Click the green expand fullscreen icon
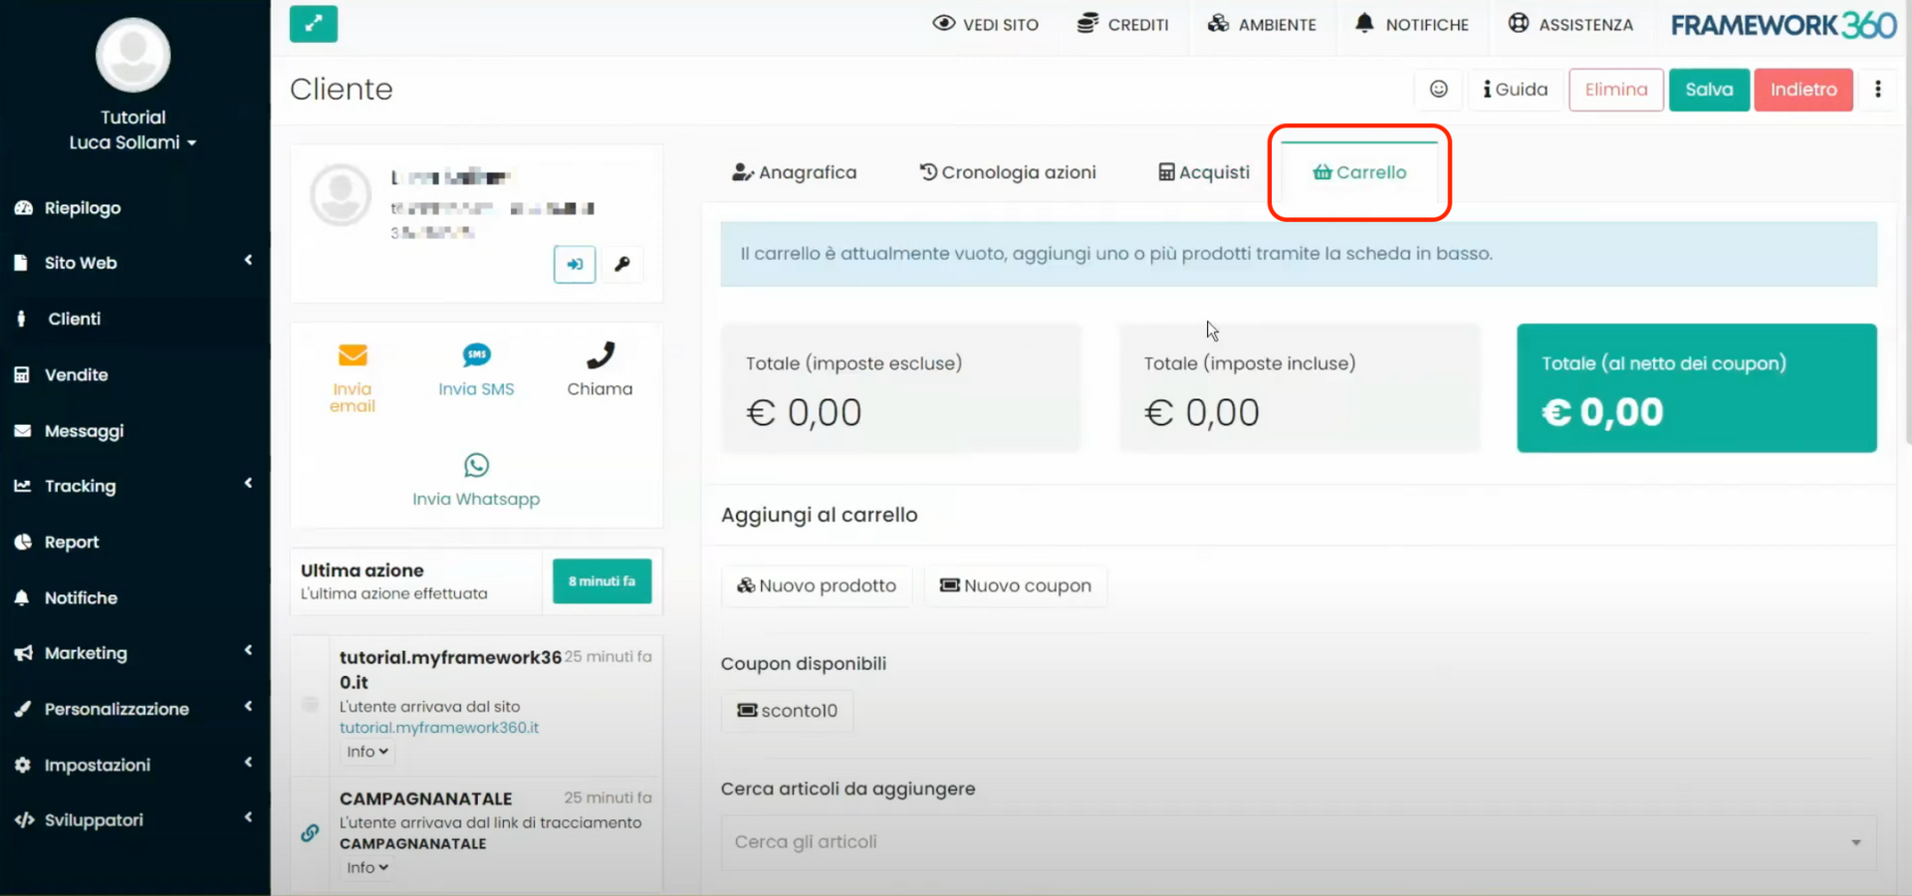The height and width of the screenshot is (896, 1912). pos(313,24)
